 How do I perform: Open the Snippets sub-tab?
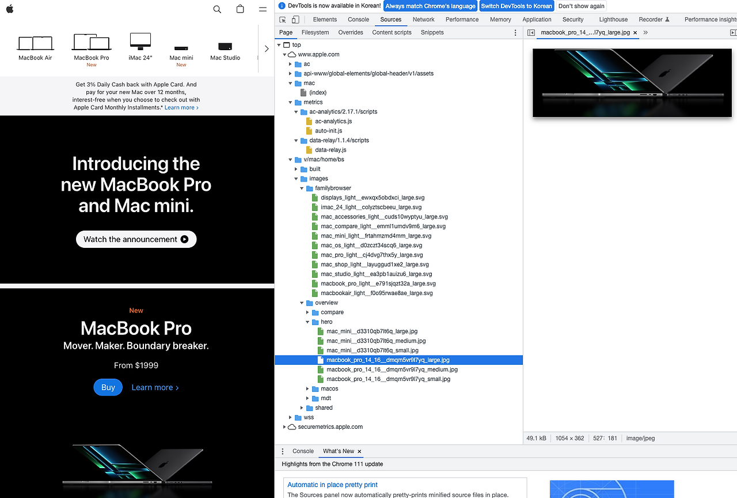[432, 33]
